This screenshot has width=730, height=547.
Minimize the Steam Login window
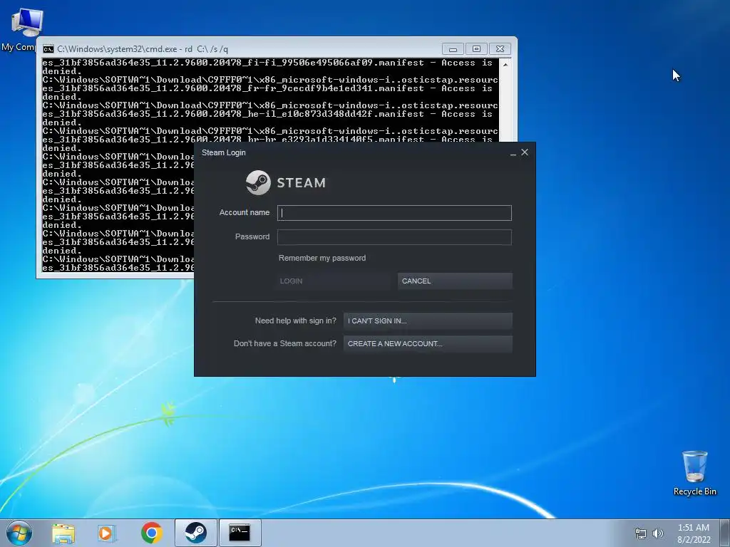[513, 152]
